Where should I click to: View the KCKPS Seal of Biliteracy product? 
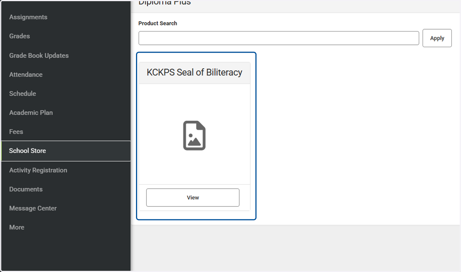pyautogui.click(x=193, y=198)
